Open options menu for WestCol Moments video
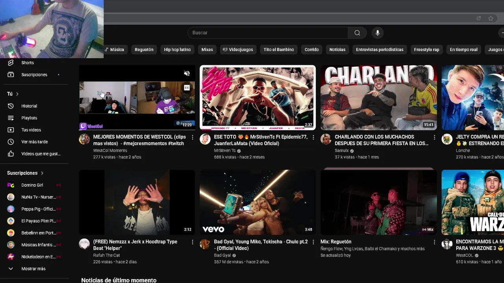The image size is (504, 283). coord(192,137)
